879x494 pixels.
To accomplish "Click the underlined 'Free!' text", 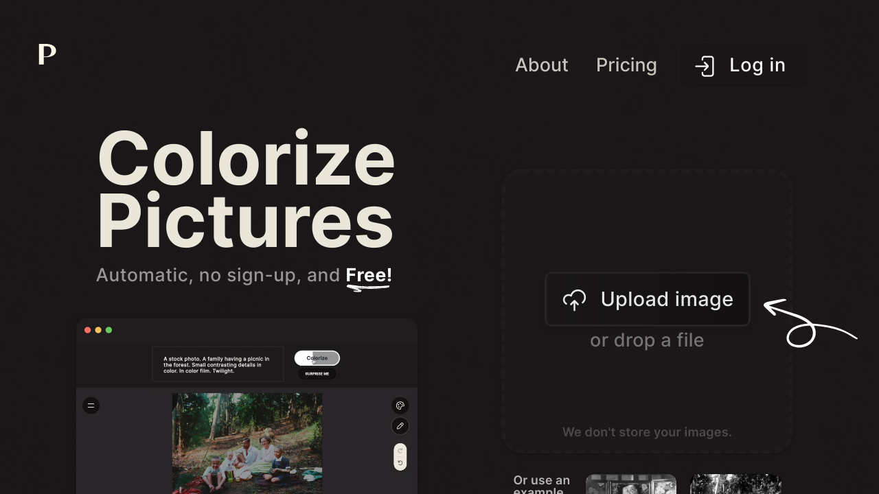I will 369,276.
